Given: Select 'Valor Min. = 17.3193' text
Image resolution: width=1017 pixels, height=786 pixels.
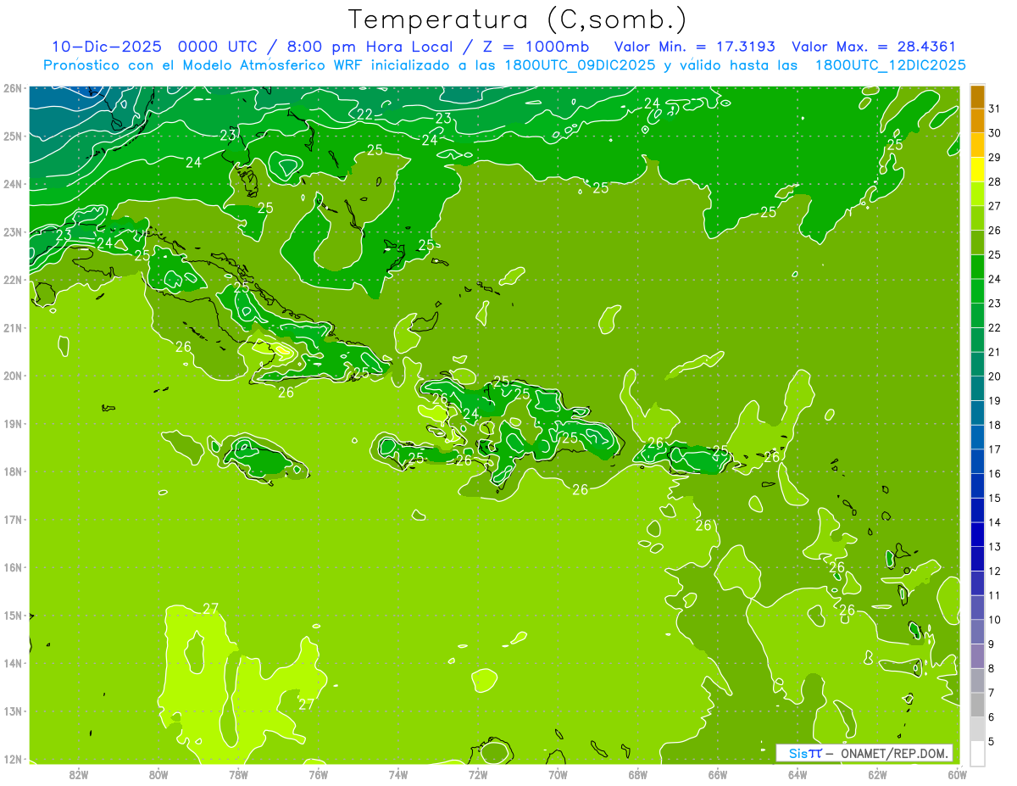Looking at the screenshot, I should point(696,47).
